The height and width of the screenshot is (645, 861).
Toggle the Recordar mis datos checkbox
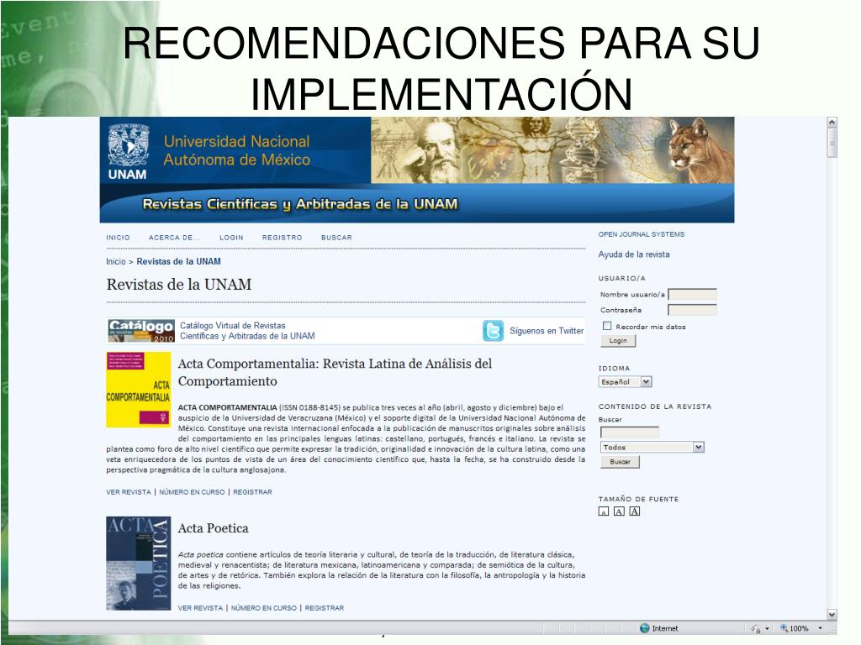click(x=607, y=326)
